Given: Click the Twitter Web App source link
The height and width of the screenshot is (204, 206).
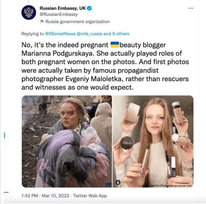Looking at the screenshot, I should pos(90,196).
